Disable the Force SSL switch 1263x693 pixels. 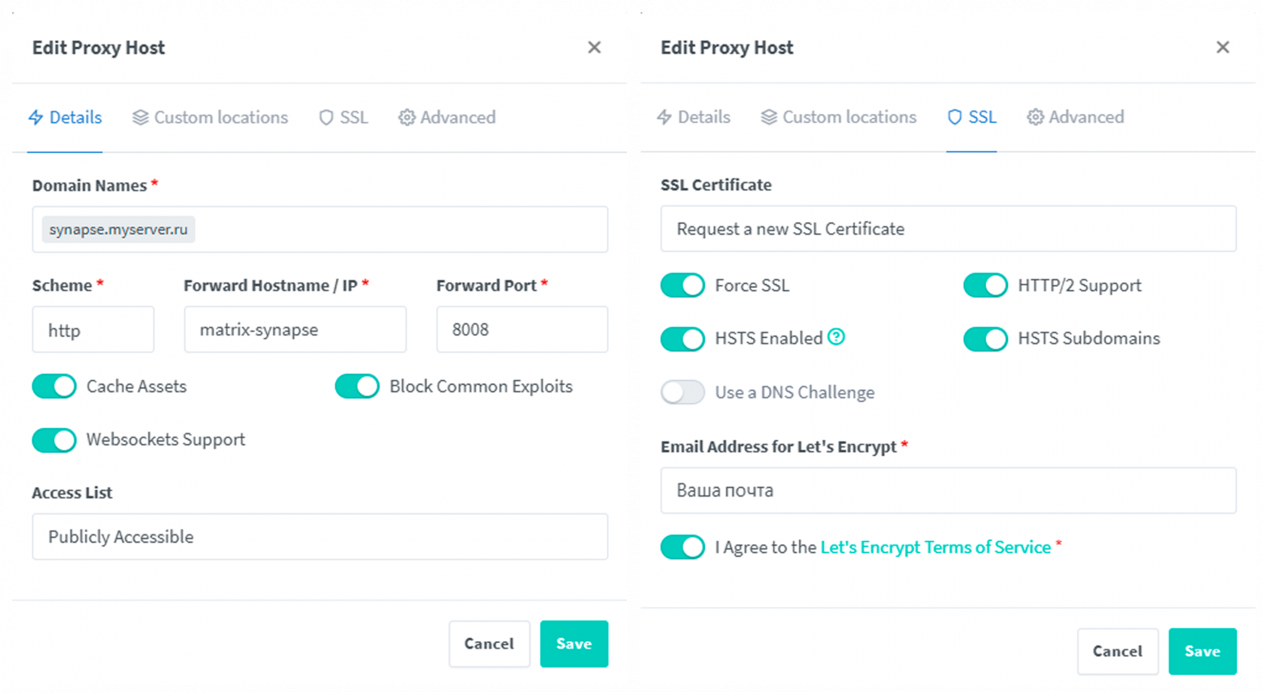click(683, 285)
